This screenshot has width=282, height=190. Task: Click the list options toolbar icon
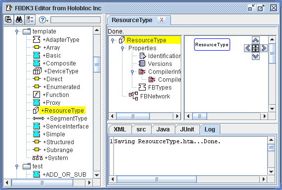point(30,20)
